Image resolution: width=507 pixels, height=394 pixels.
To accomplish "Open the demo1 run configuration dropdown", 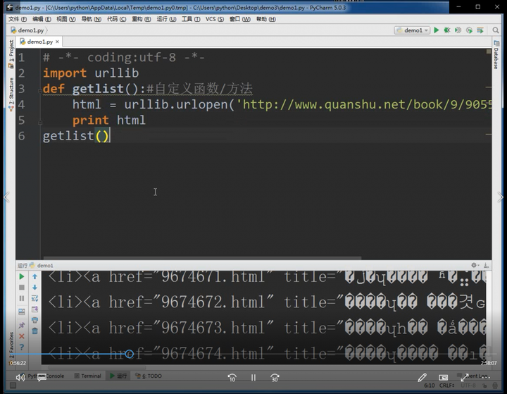I will pyautogui.click(x=412, y=30).
